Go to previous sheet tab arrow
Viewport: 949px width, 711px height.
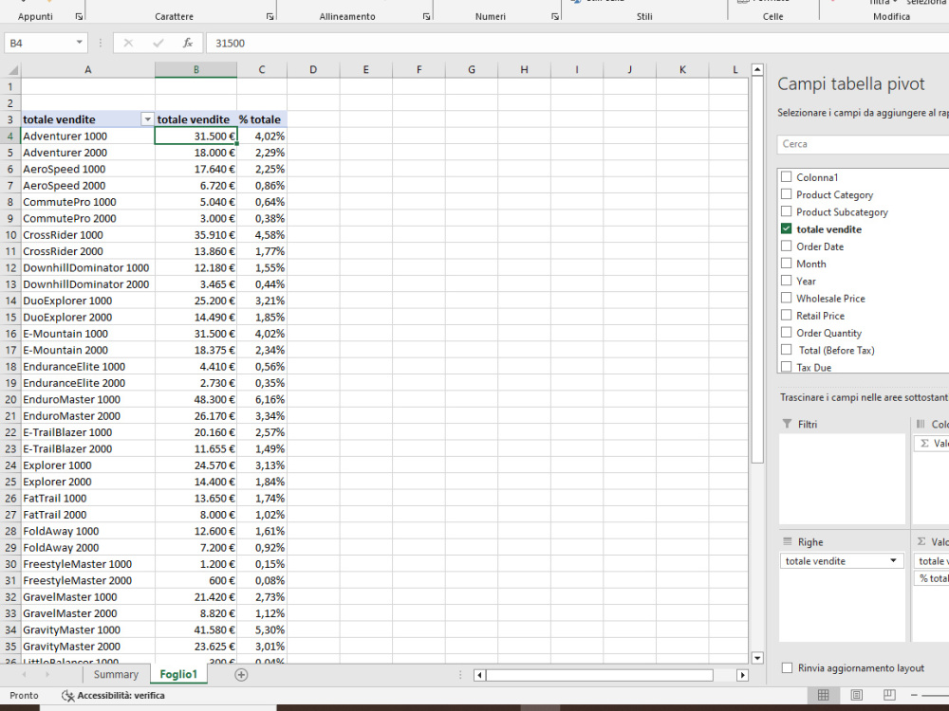(25, 675)
